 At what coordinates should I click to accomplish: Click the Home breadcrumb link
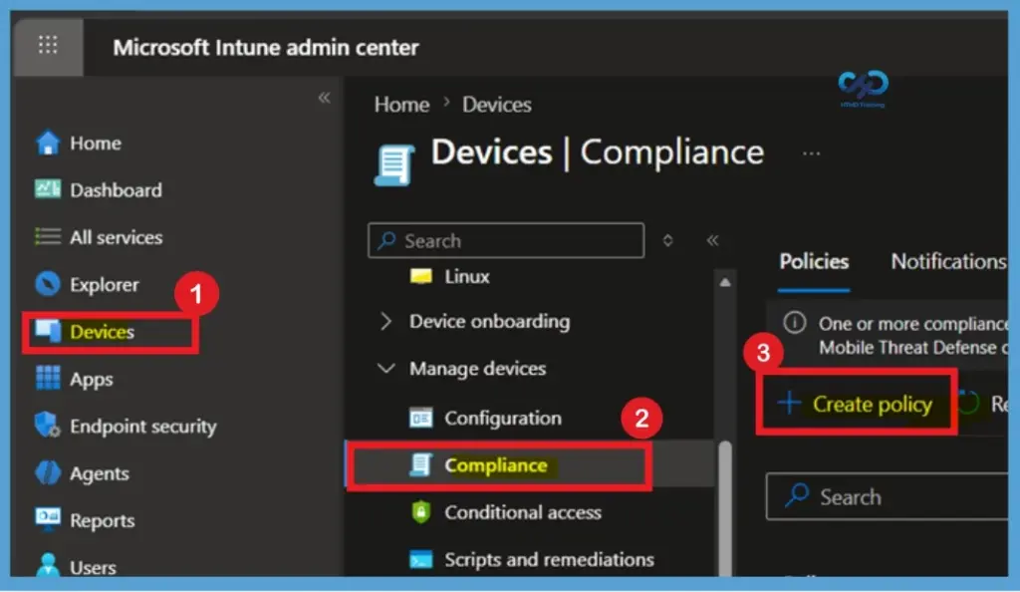pos(401,104)
